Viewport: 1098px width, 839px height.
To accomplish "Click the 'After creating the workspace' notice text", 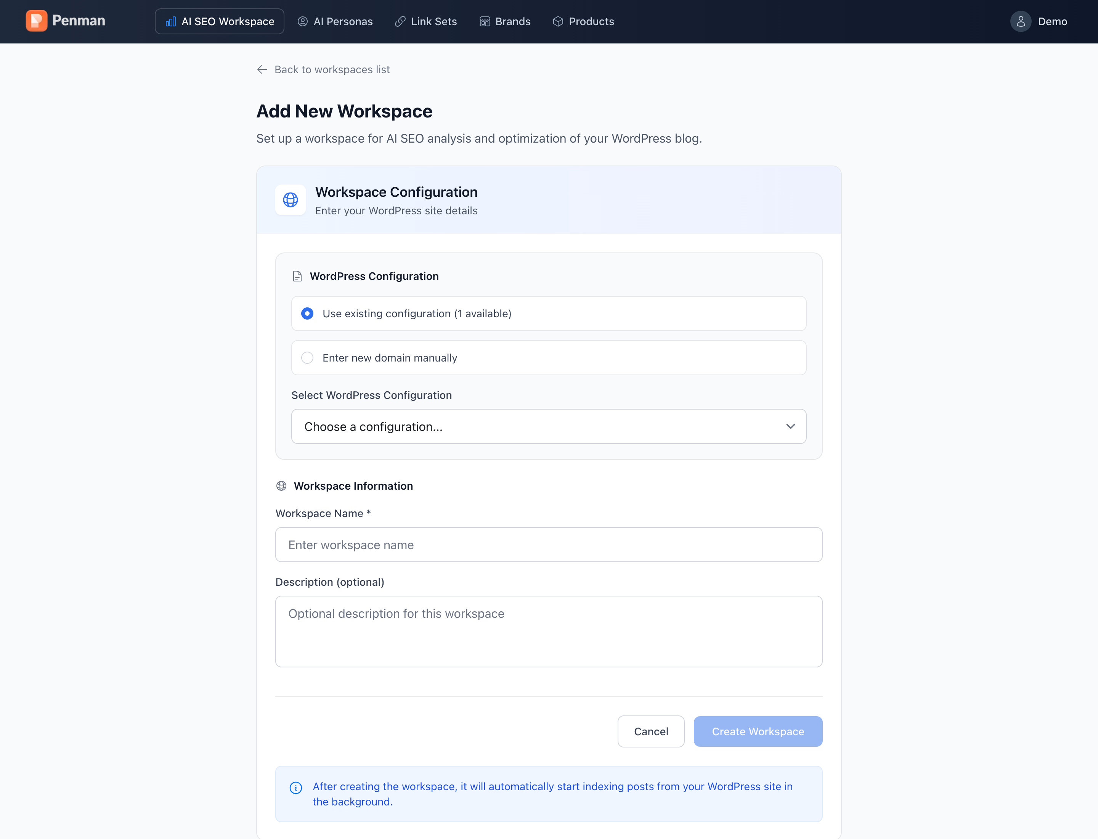I will click(553, 794).
